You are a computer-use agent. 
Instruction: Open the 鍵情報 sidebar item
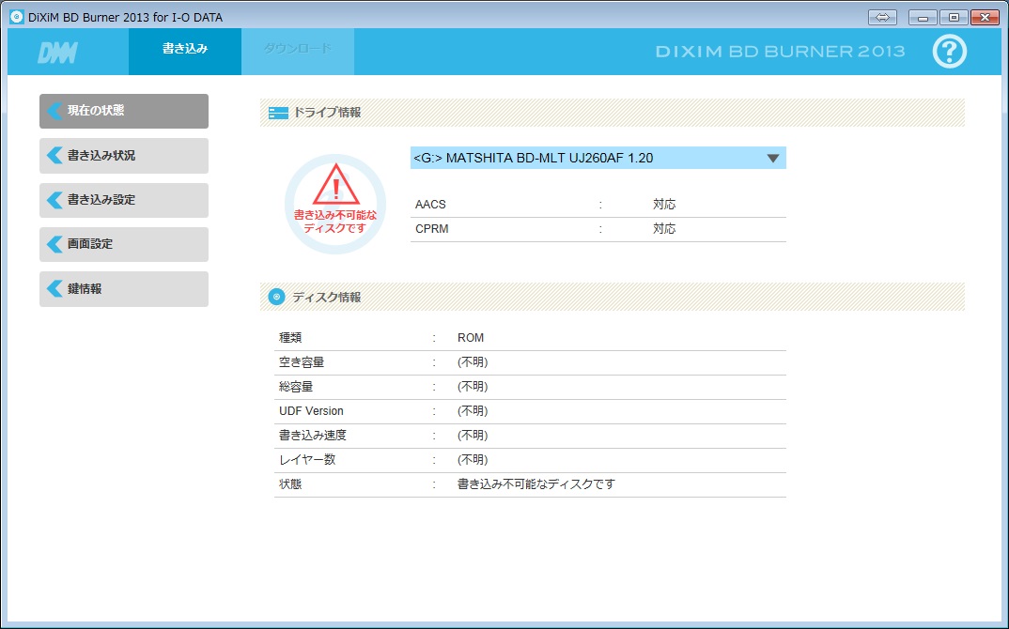pos(124,289)
